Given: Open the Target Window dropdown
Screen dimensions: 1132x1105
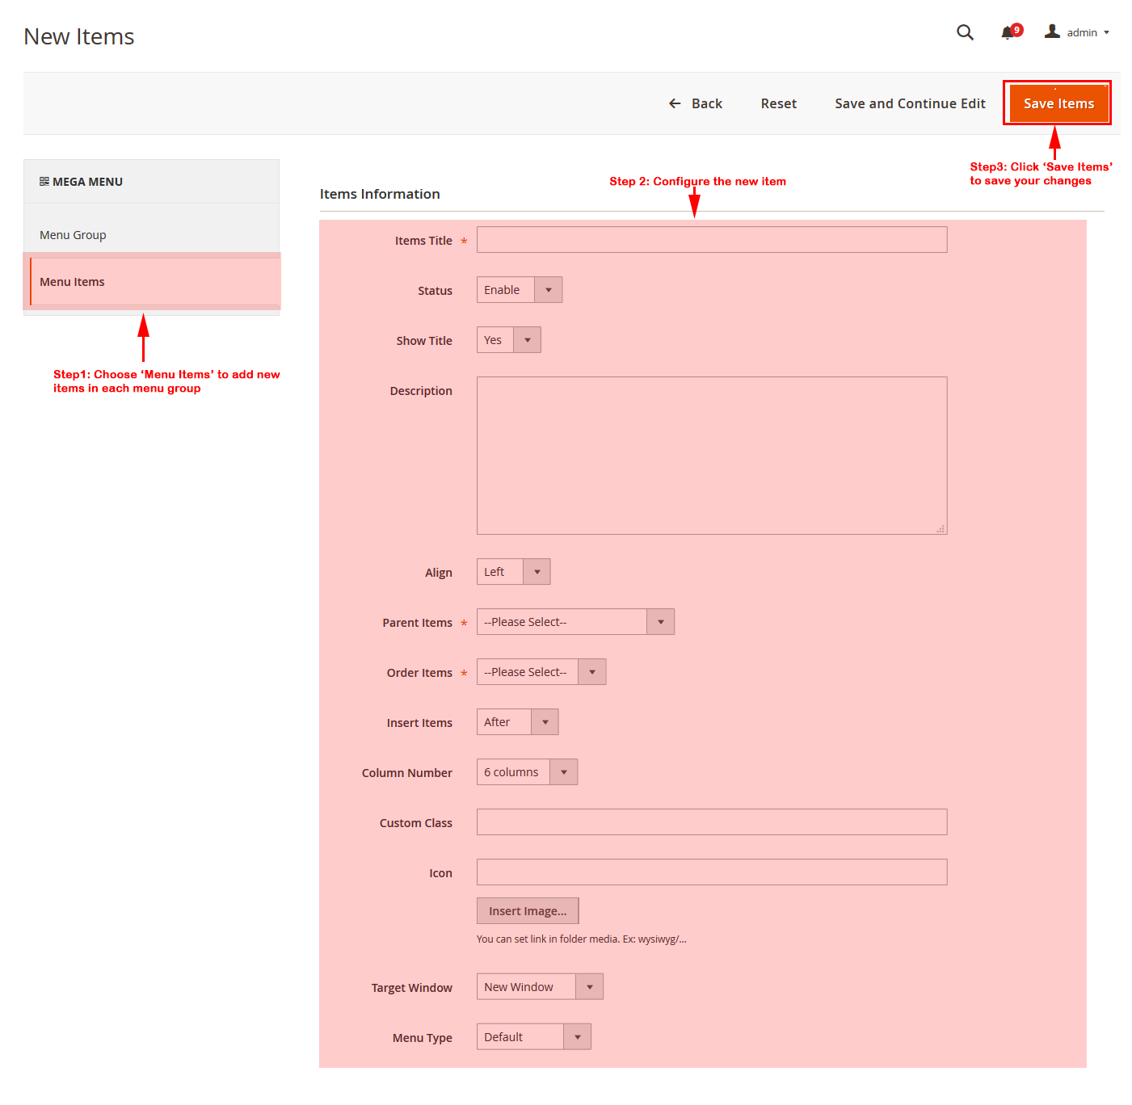Looking at the screenshot, I should click(x=540, y=987).
